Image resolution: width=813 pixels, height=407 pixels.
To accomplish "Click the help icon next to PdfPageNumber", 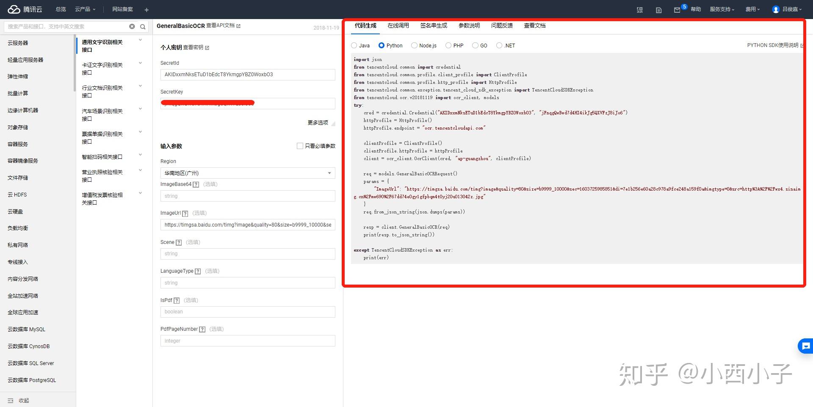I will (x=202, y=329).
